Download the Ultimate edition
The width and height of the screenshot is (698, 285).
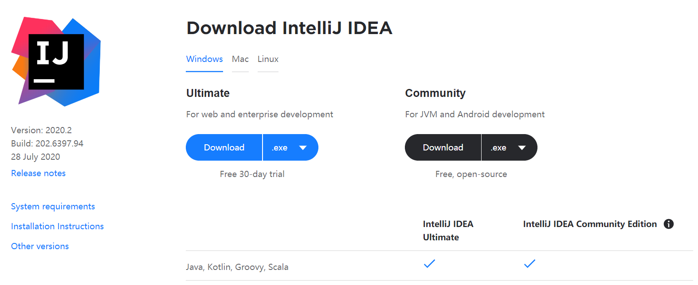pos(224,147)
